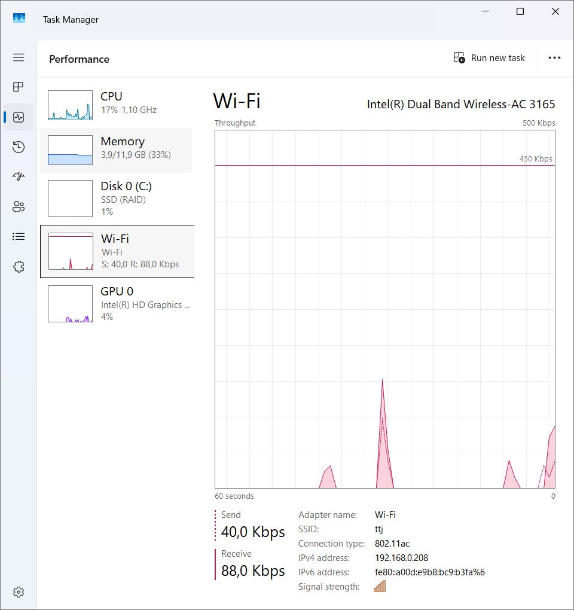
Task: Select the Memory performance item
Action: tap(116, 150)
